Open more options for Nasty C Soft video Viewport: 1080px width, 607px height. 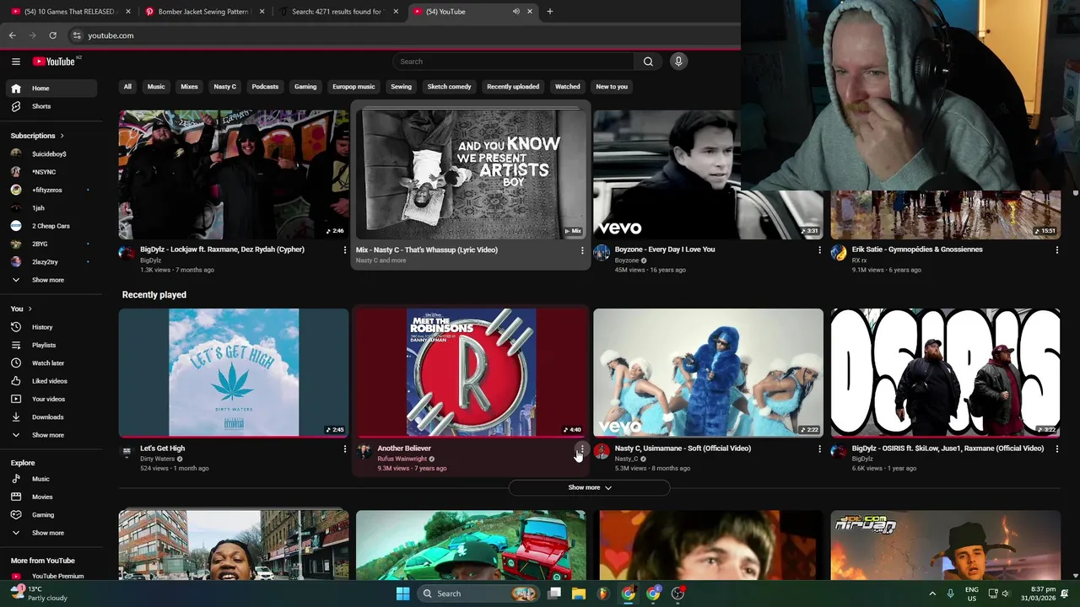coord(819,449)
